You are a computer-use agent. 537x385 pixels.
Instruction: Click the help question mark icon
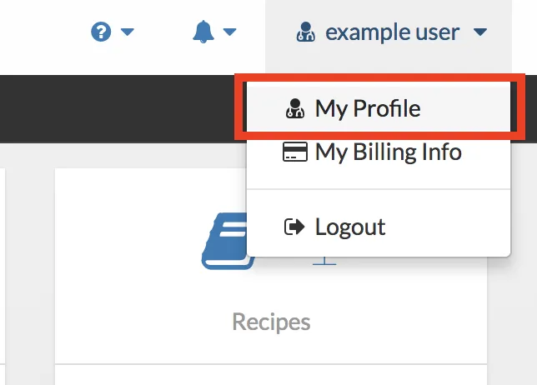coord(101,33)
